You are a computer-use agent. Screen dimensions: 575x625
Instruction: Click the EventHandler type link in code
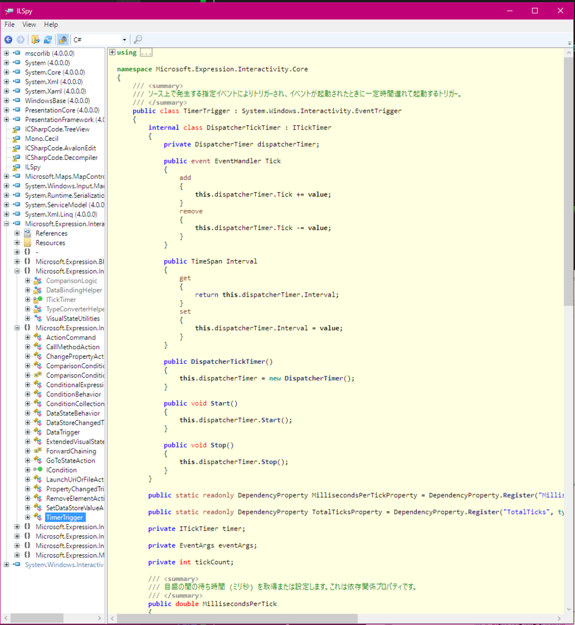(237, 161)
